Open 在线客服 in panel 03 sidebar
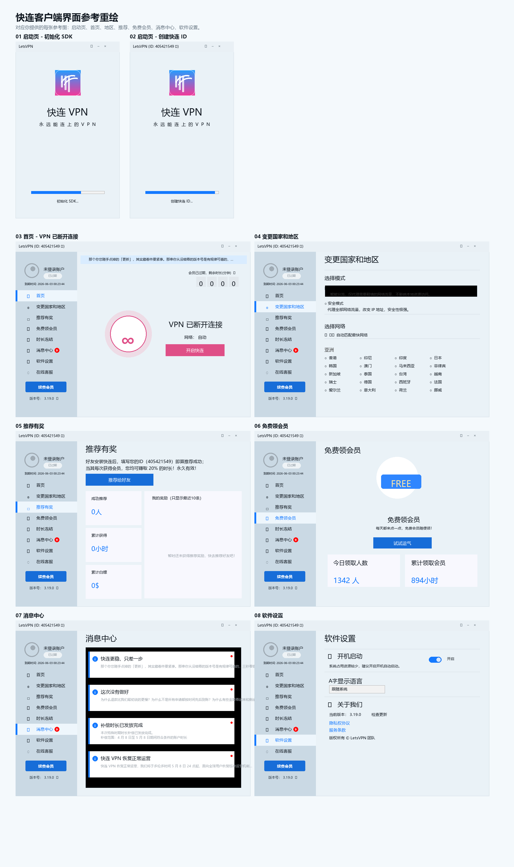The height and width of the screenshot is (867, 514). 46,372
